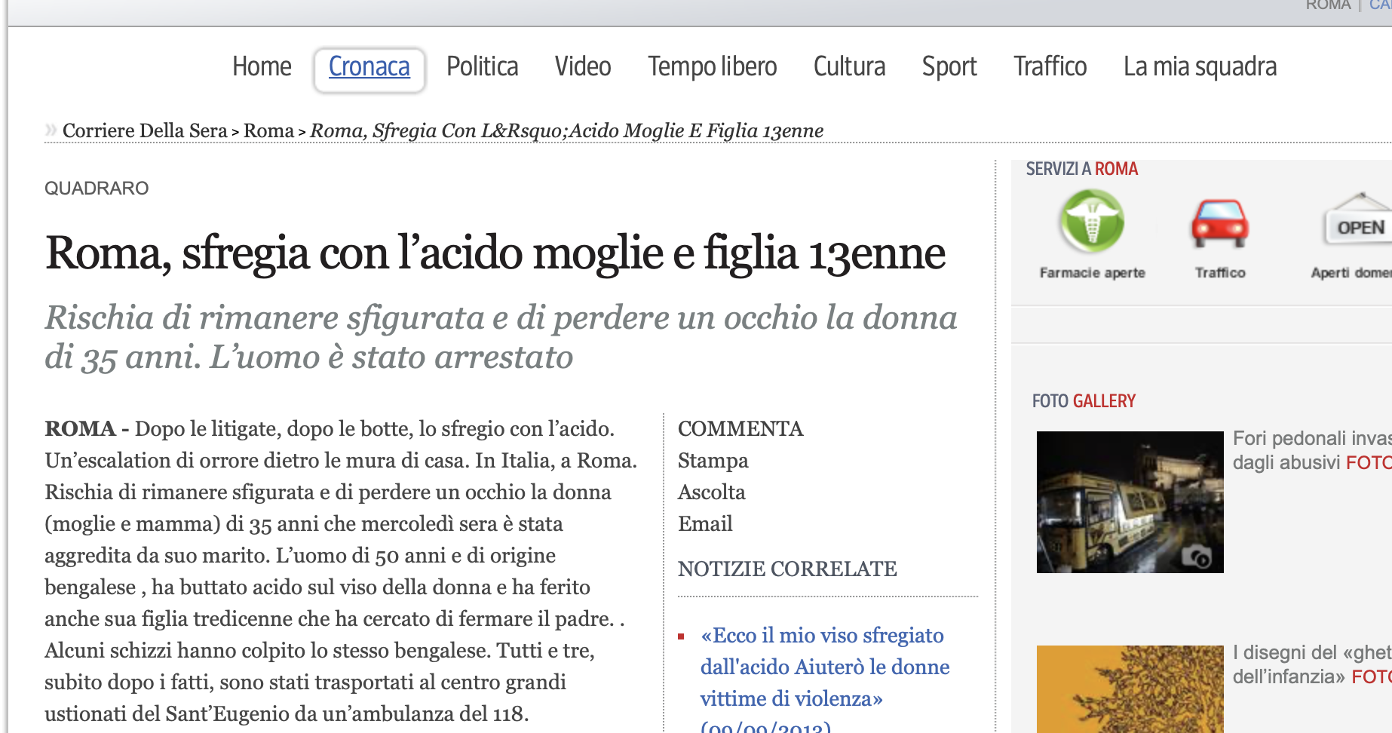Select the Cronaca tab
This screenshot has height=733, width=1392.
[x=369, y=67]
